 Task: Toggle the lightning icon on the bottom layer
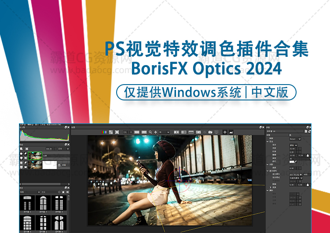pos(26,163)
